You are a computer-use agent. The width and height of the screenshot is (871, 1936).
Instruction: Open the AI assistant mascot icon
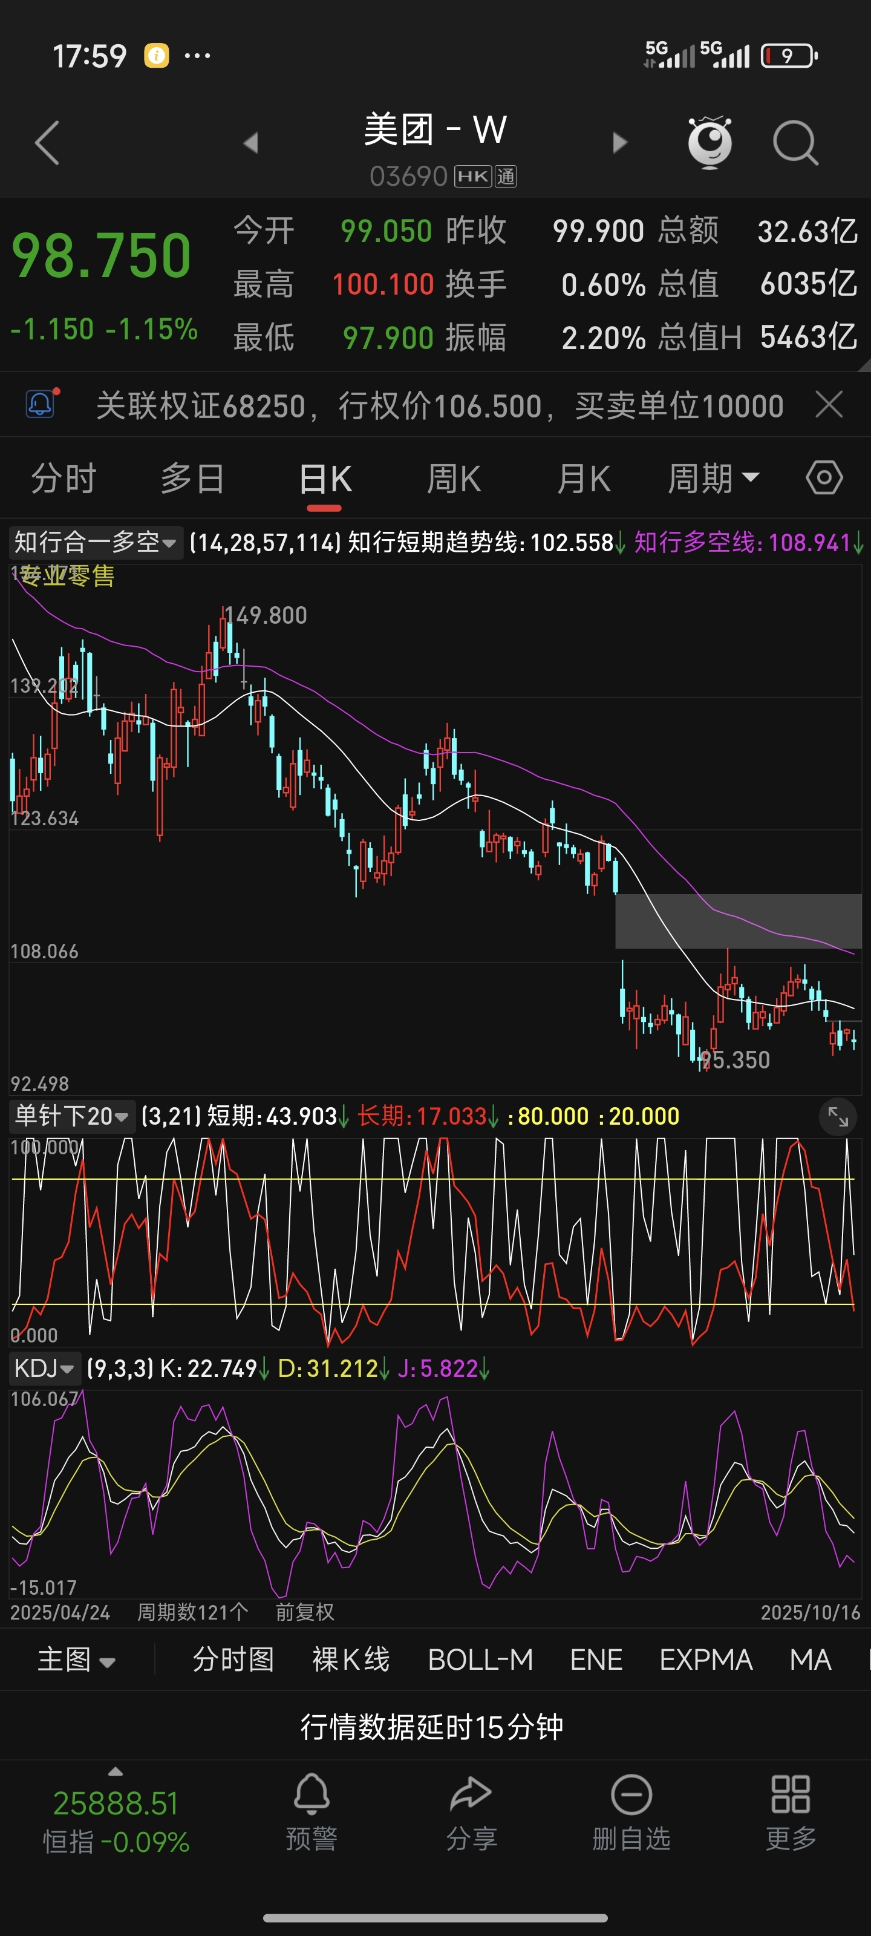[710, 142]
